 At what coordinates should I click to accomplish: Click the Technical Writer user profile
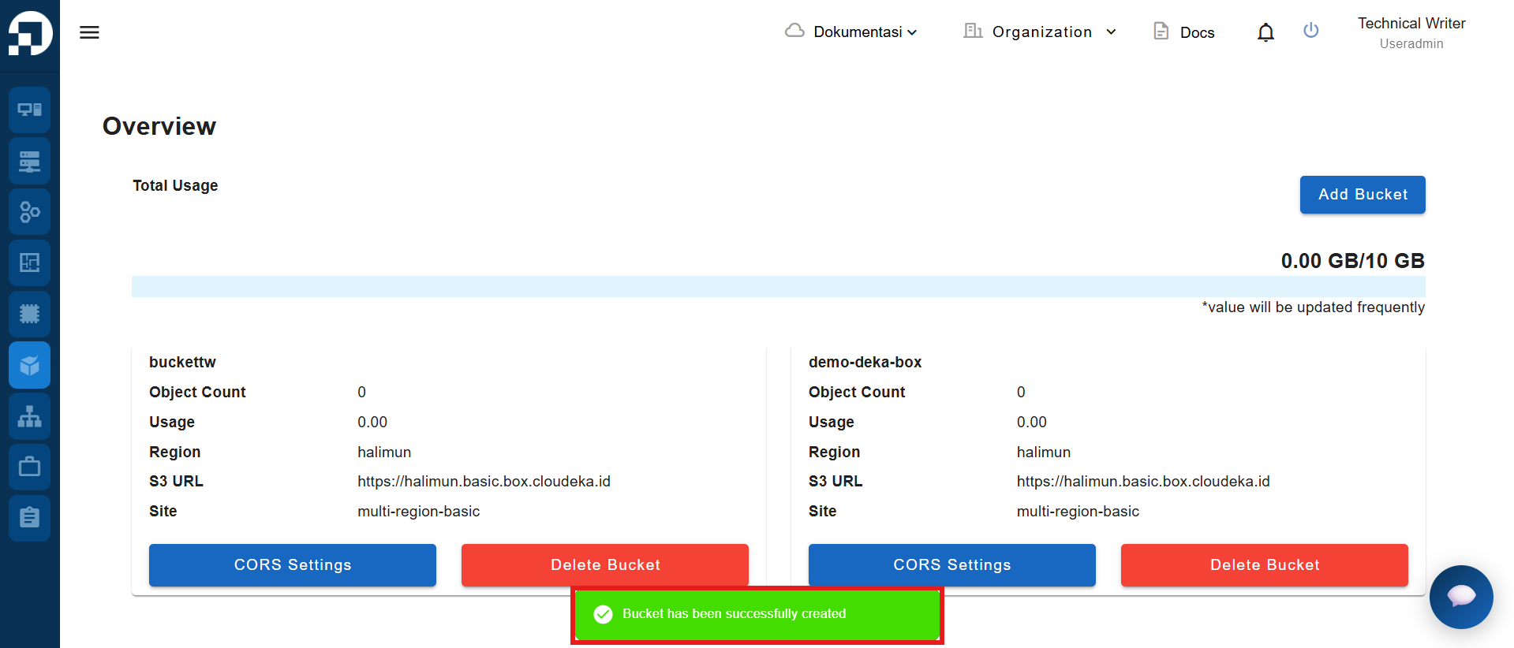point(1411,32)
